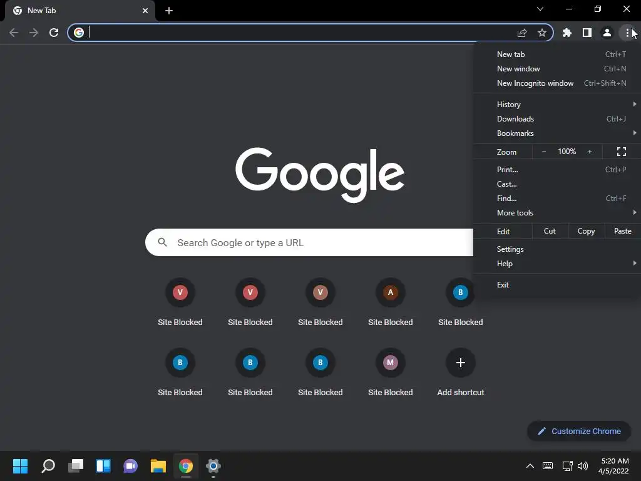641x481 pixels.
Task: Open the Site Blocked shortcut with M icon
Action: tap(391, 372)
